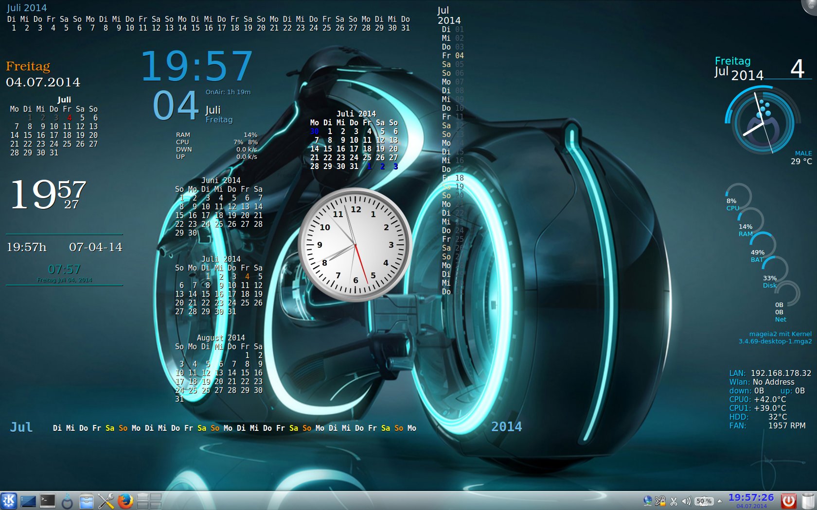Open the KDE application launcher menu

9,501
